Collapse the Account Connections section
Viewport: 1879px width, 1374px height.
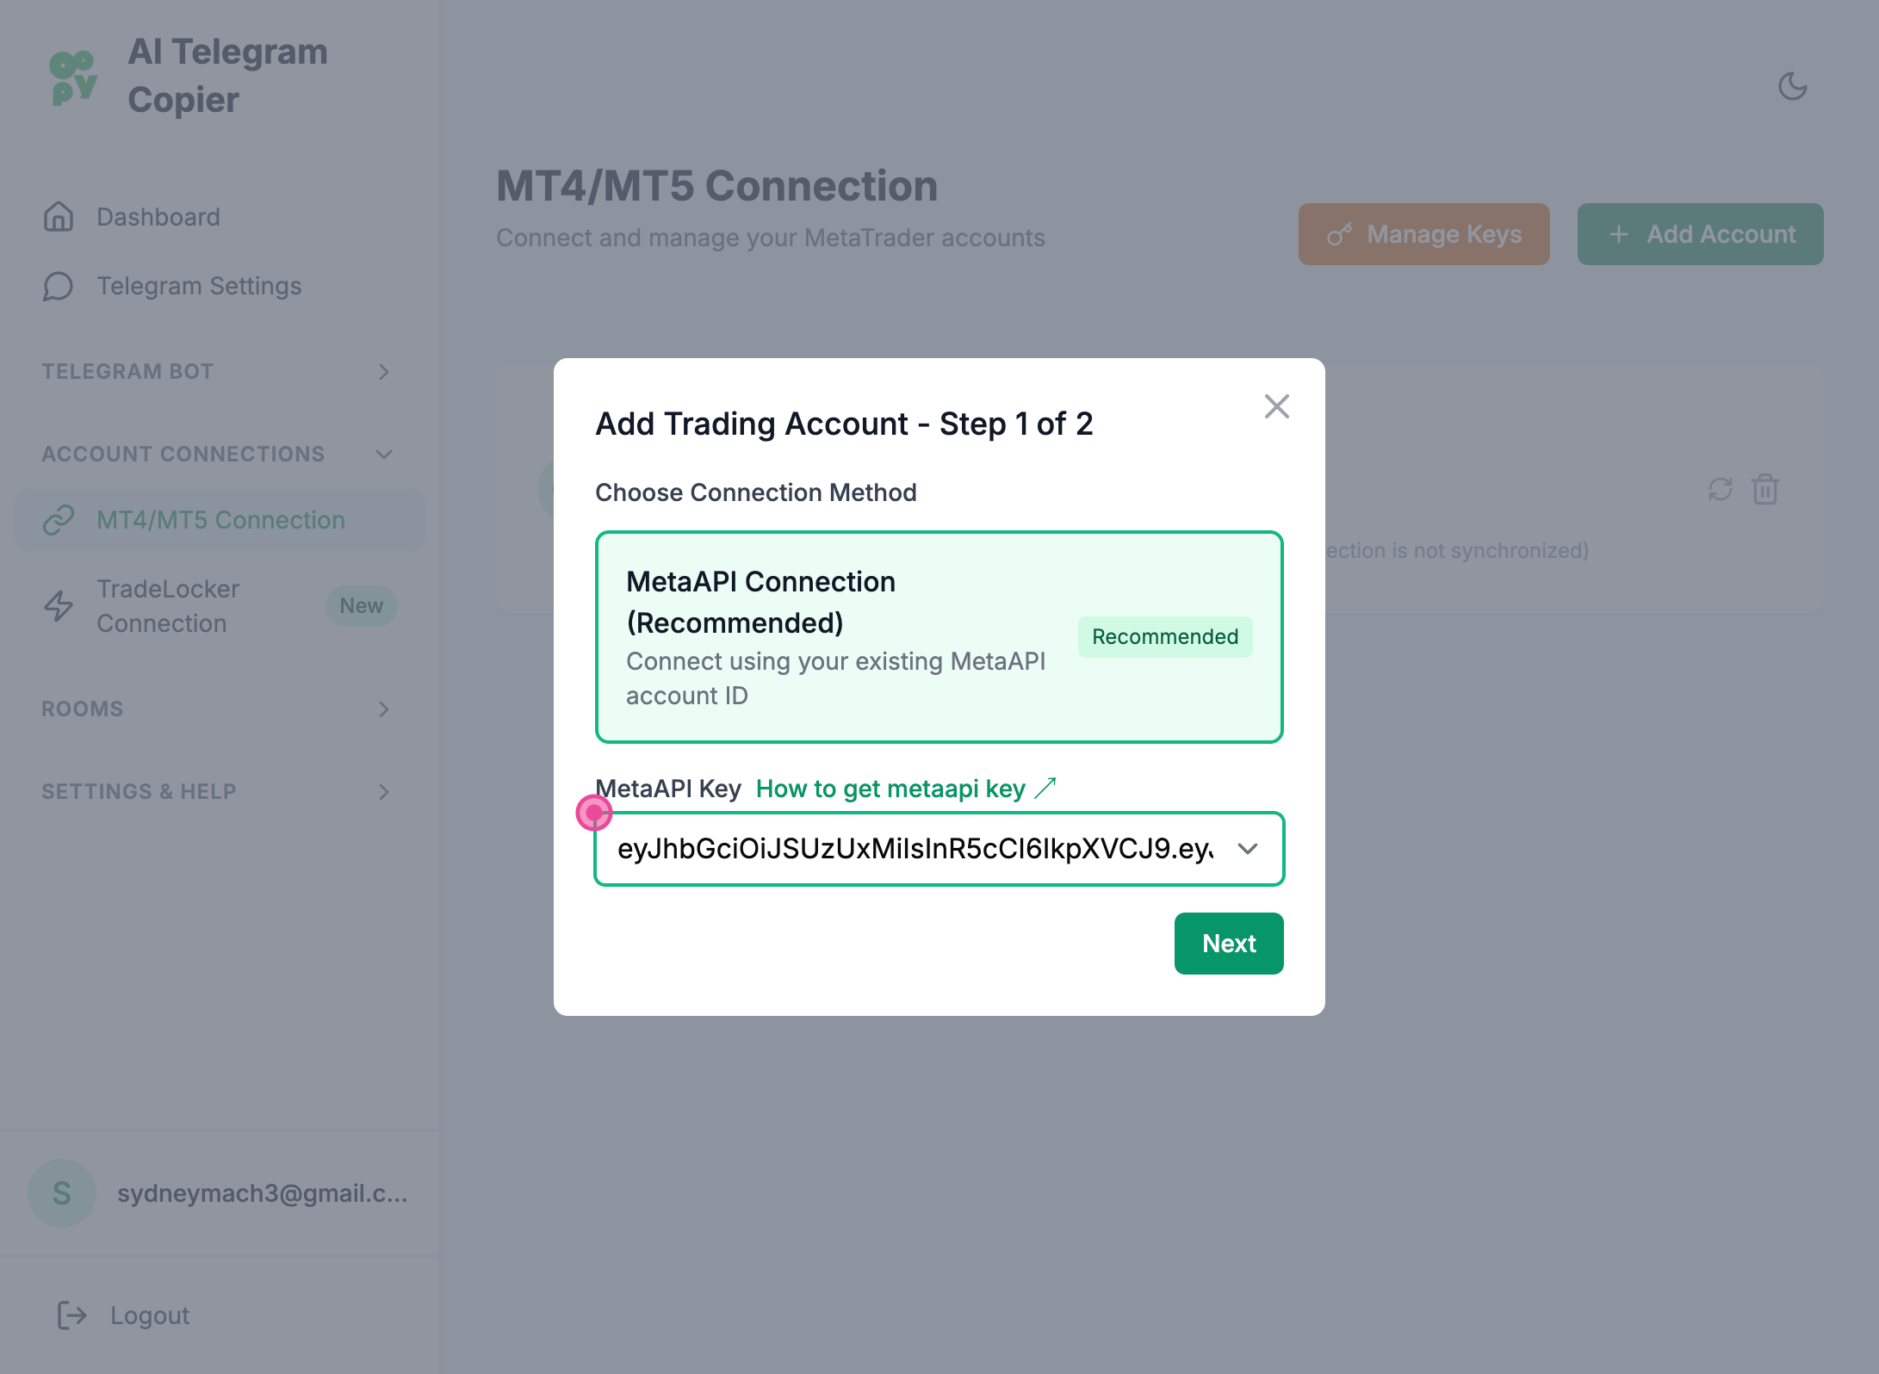pyautogui.click(x=384, y=455)
